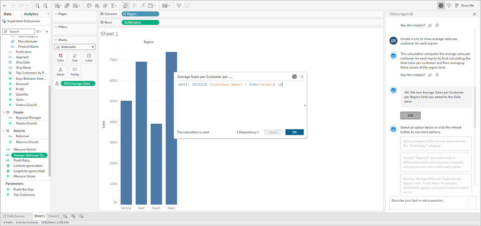Switch to the Analytics tab

pyautogui.click(x=31, y=14)
